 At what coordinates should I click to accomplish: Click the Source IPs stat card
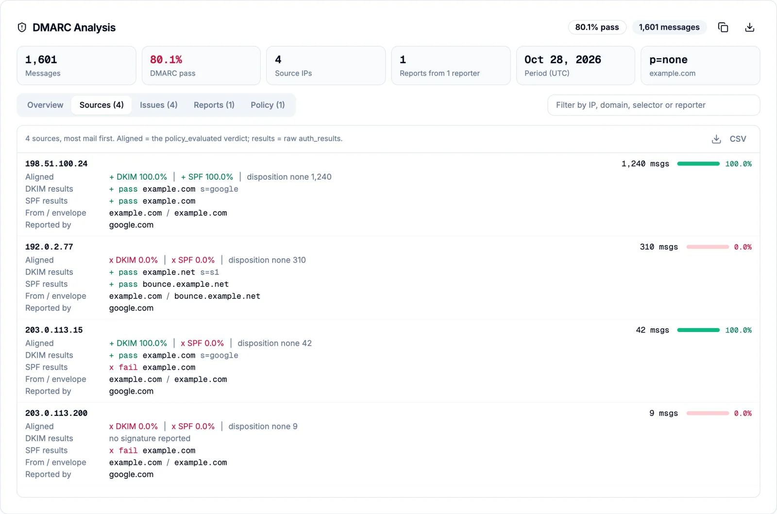pyautogui.click(x=326, y=66)
